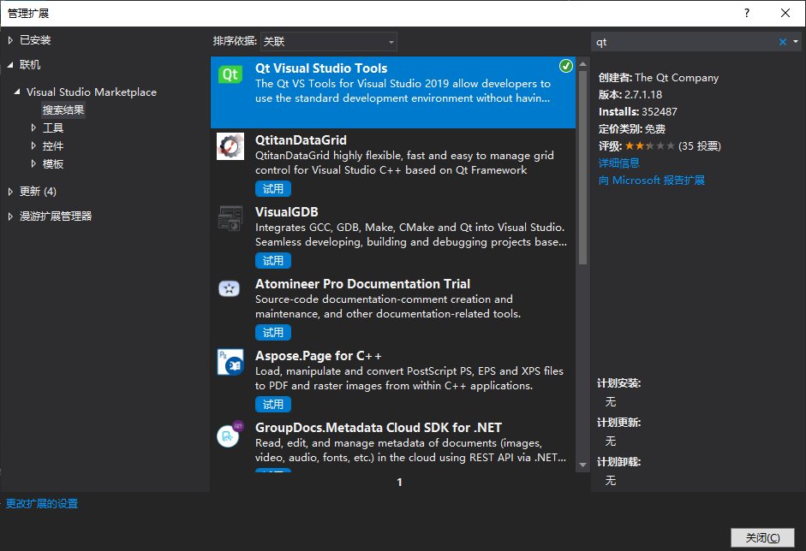The image size is (806, 551).
Task: Collapse the Visual Studio Marketplace node
Action: click(x=17, y=92)
